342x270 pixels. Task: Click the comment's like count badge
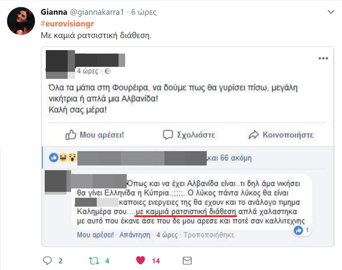pos(302,230)
